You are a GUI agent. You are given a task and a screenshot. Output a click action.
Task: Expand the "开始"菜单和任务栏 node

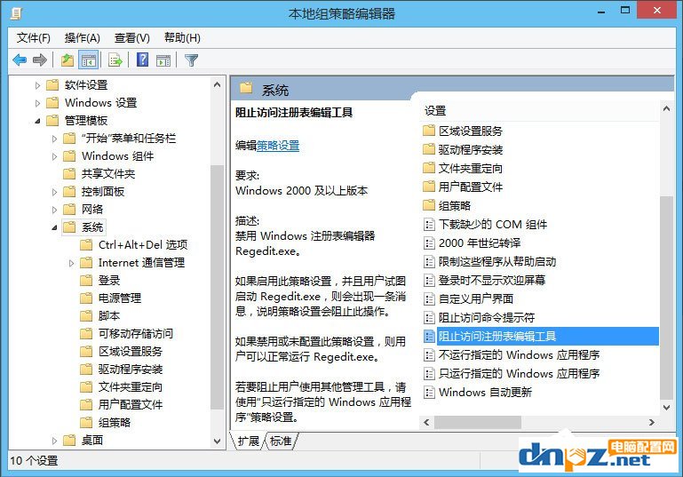54,139
